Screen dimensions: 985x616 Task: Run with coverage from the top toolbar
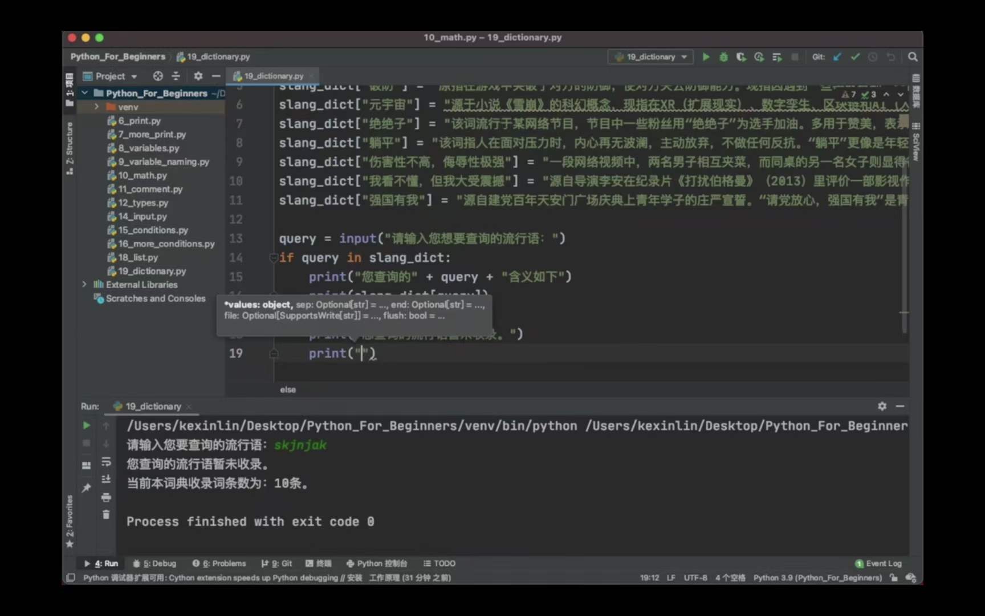coord(741,56)
